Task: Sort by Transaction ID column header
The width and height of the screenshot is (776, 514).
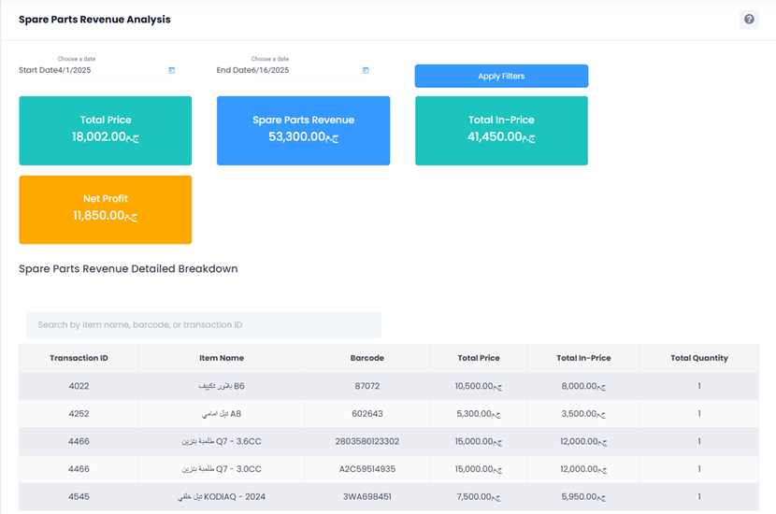Action: click(x=79, y=358)
